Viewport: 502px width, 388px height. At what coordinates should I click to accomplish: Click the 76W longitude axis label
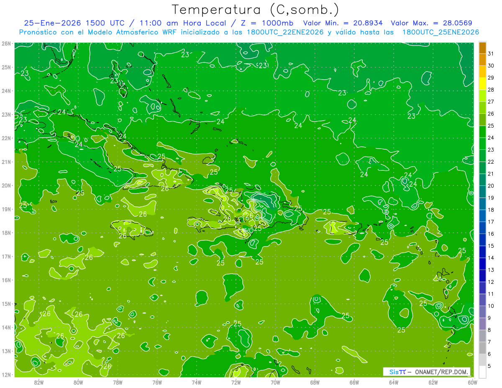point(157,382)
